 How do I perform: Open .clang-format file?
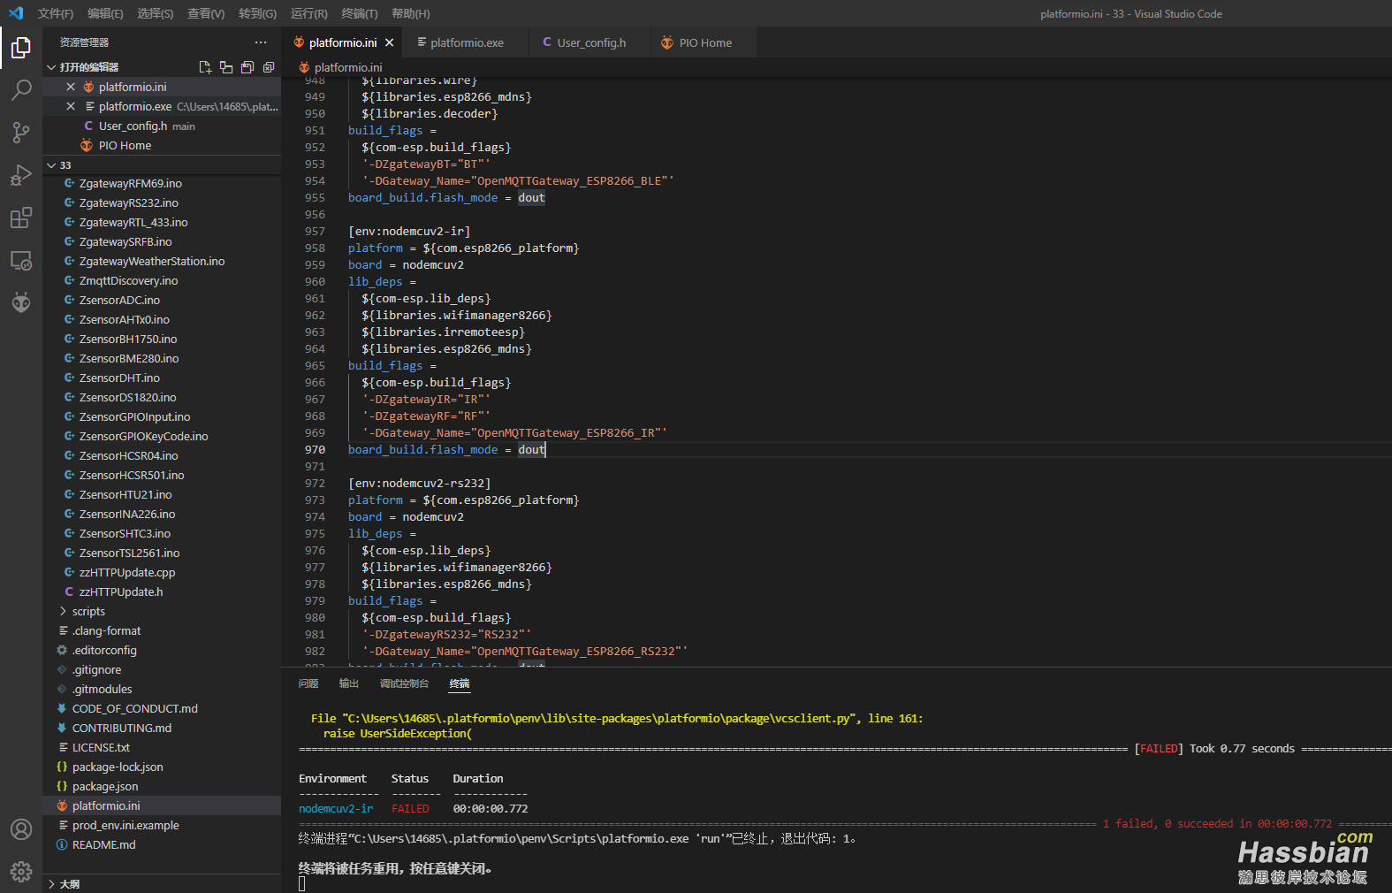[106, 630]
